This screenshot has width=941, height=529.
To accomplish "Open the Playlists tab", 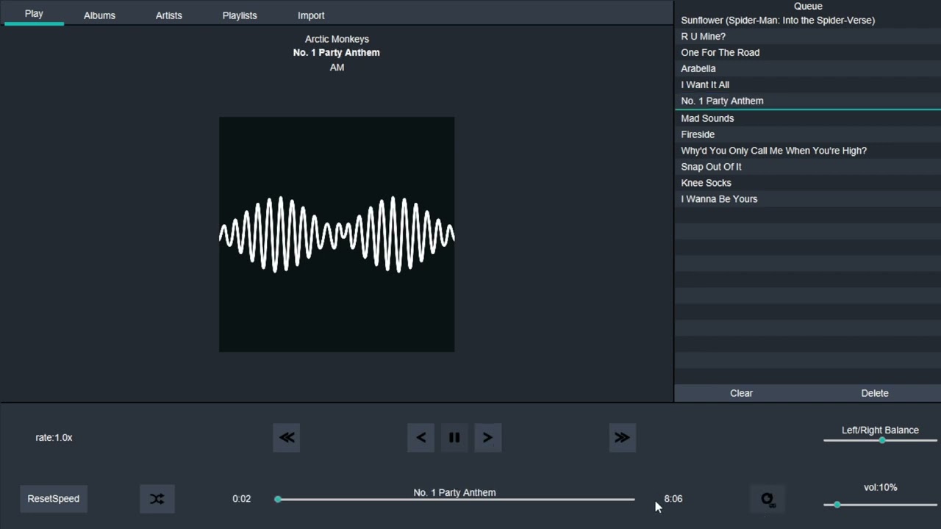I will 240,15.
